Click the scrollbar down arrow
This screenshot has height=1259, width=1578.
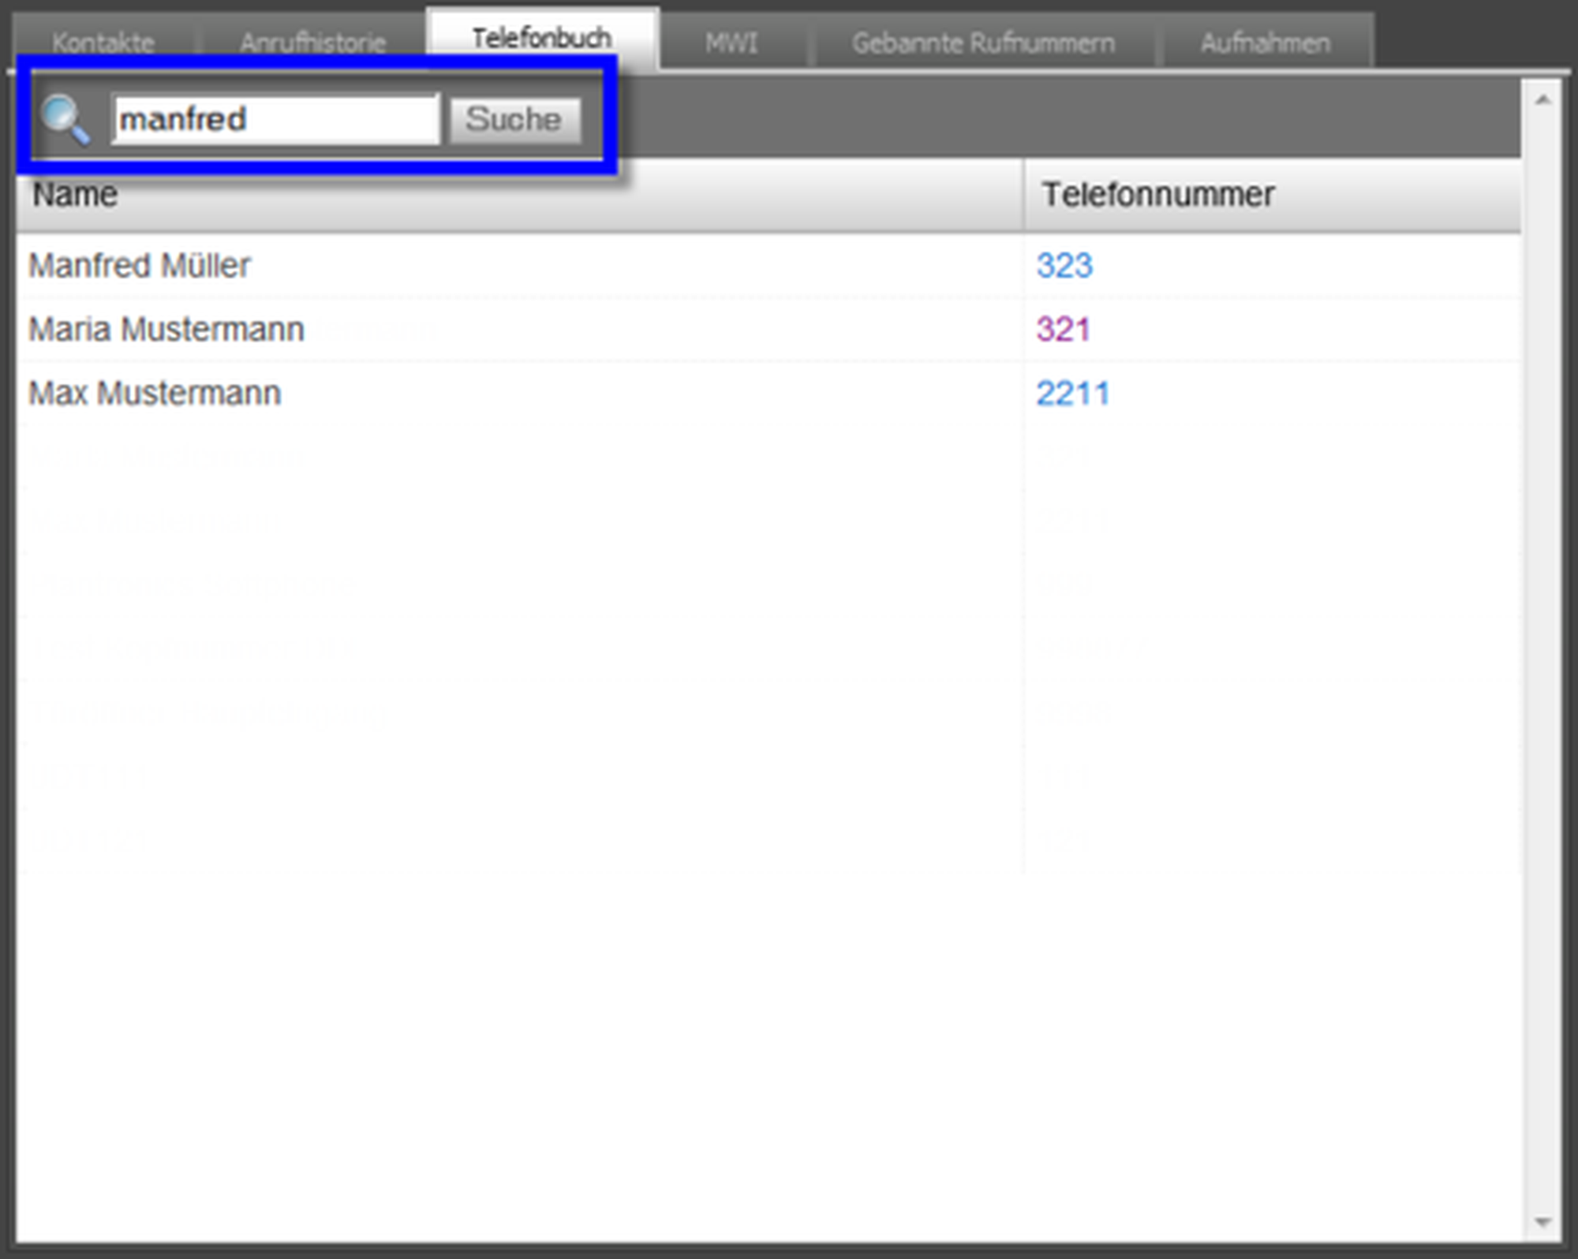pos(1542,1222)
